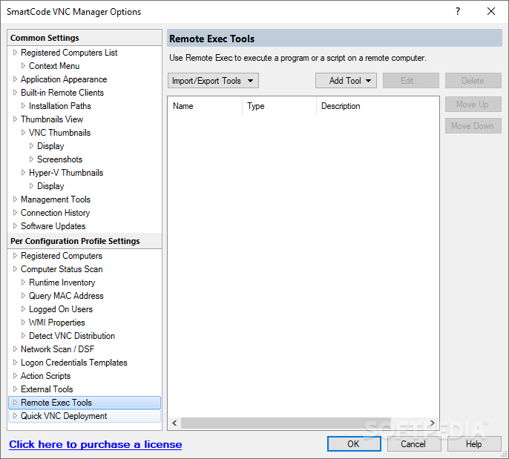Expand the Management Tools arrow

15,199
